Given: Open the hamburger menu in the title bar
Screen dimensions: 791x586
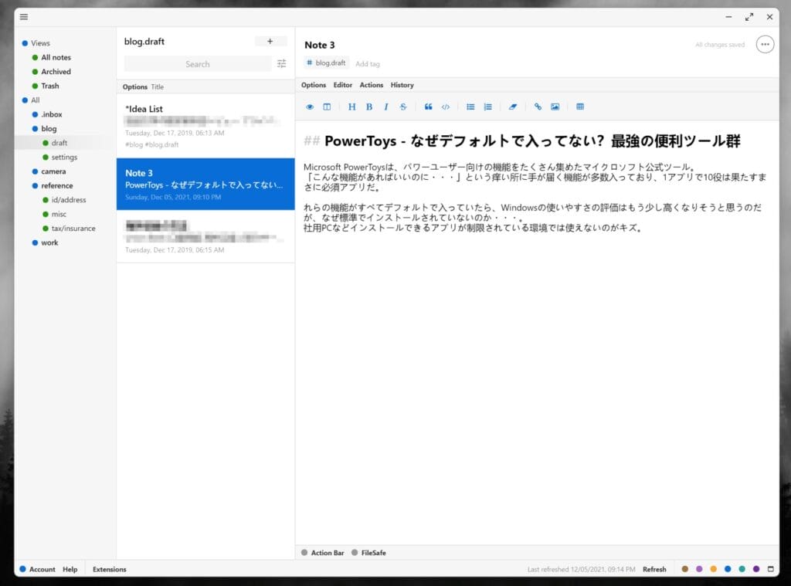Looking at the screenshot, I should pyautogui.click(x=24, y=17).
